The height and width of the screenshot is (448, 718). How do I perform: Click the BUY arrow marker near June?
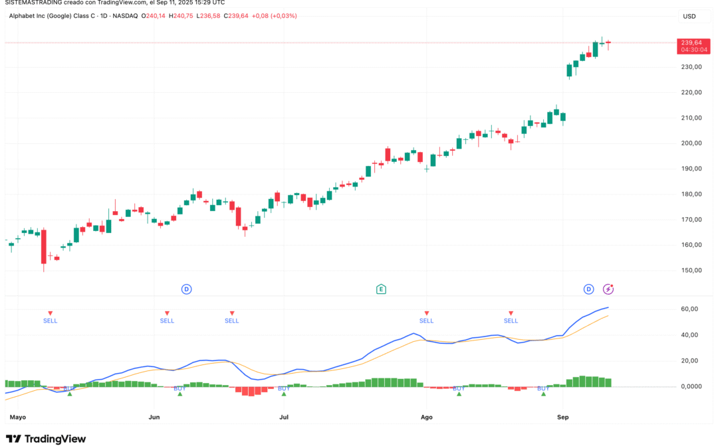tap(179, 394)
